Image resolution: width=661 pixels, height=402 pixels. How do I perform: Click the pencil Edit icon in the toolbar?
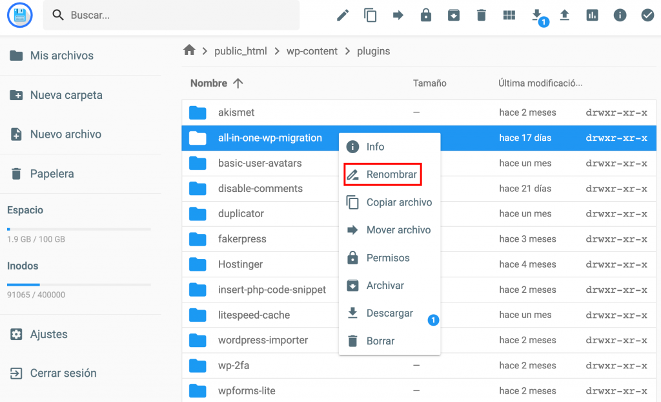[342, 14]
